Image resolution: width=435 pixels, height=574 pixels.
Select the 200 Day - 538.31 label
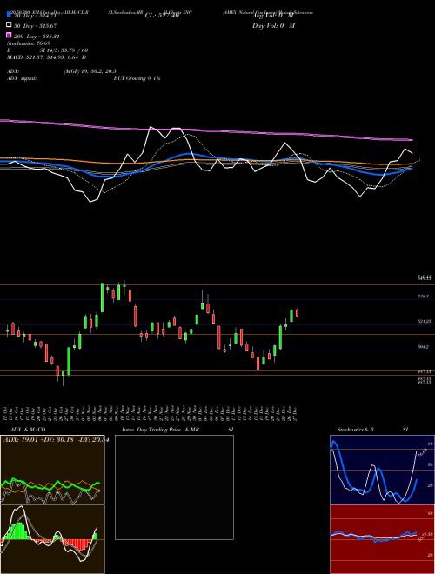point(37,37)
